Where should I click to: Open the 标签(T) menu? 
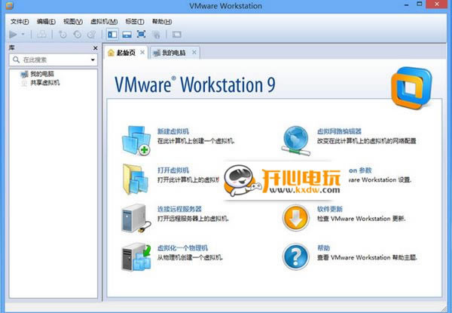pos(135,22)
